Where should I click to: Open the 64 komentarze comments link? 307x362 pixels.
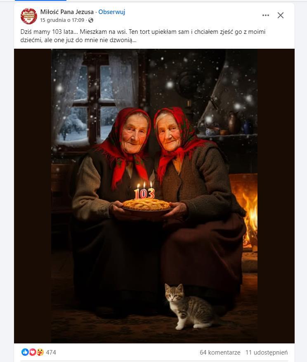point(220,353)
